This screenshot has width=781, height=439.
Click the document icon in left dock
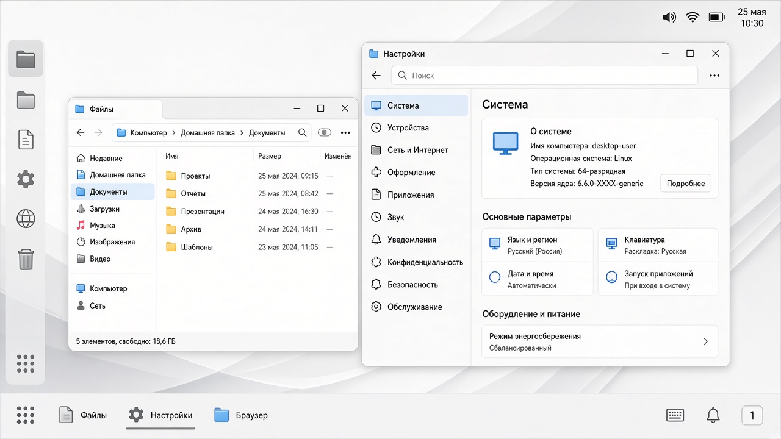point(26,140)
